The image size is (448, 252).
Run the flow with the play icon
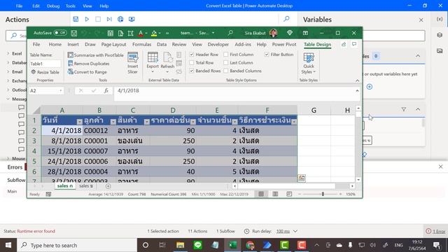[x=87, y=19]
